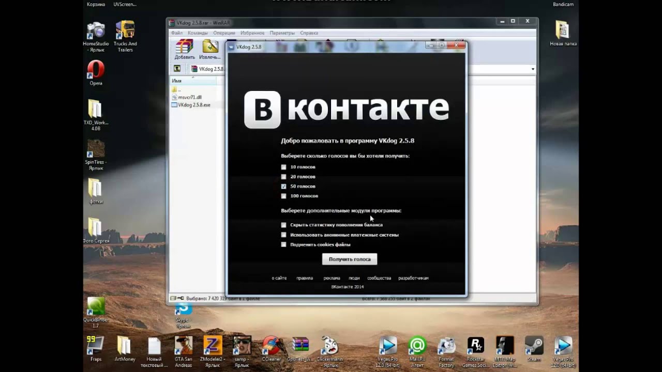
Task: Click the Добавить icon in WinRAR toolbar
Action: (x=184, y=50)
